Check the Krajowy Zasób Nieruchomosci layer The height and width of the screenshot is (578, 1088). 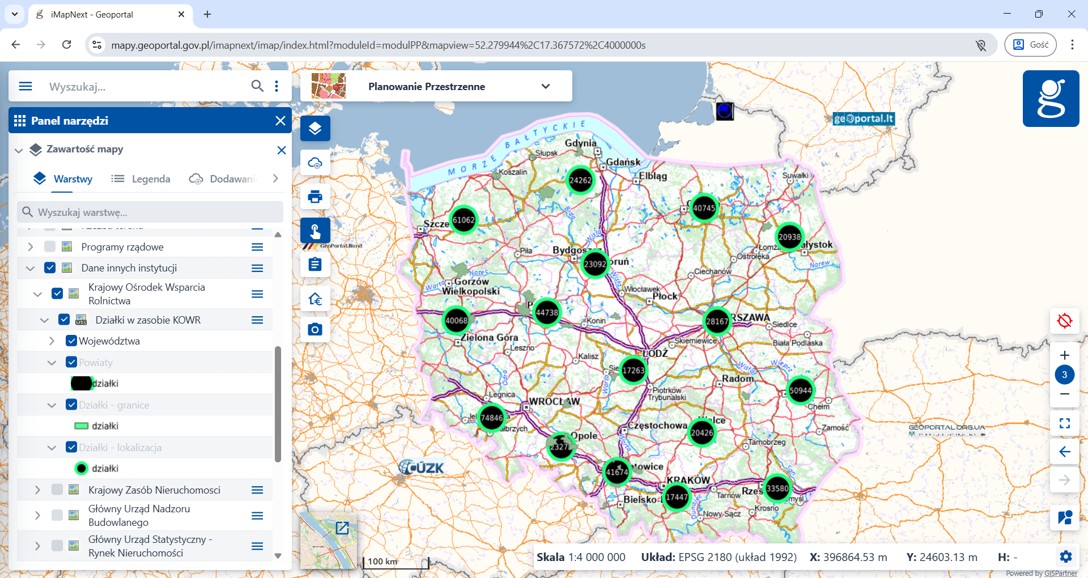click(57, 490)
